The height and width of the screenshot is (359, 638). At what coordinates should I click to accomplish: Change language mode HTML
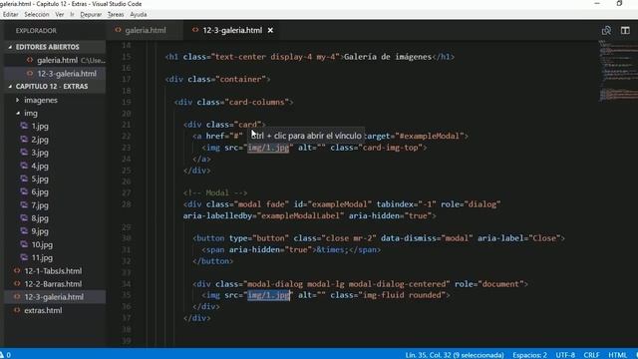pyautogui.click(x=618, y=355)
